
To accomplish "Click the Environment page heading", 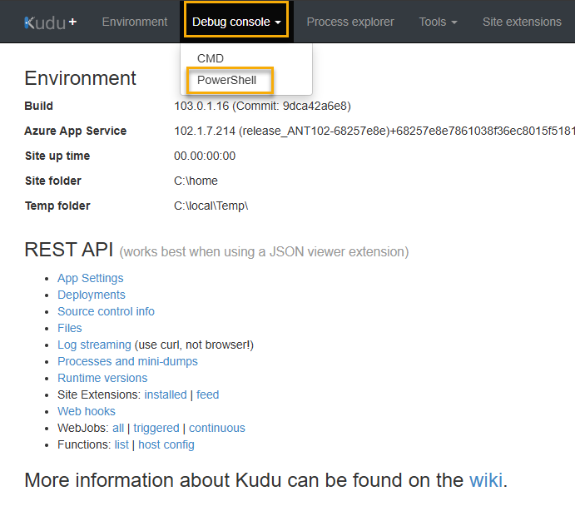I will (81, 78).
